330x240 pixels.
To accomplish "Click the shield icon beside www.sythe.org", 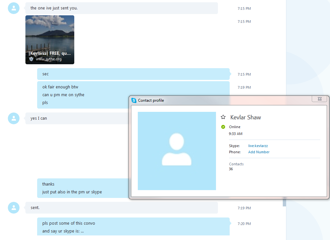I will coord(31,59).
